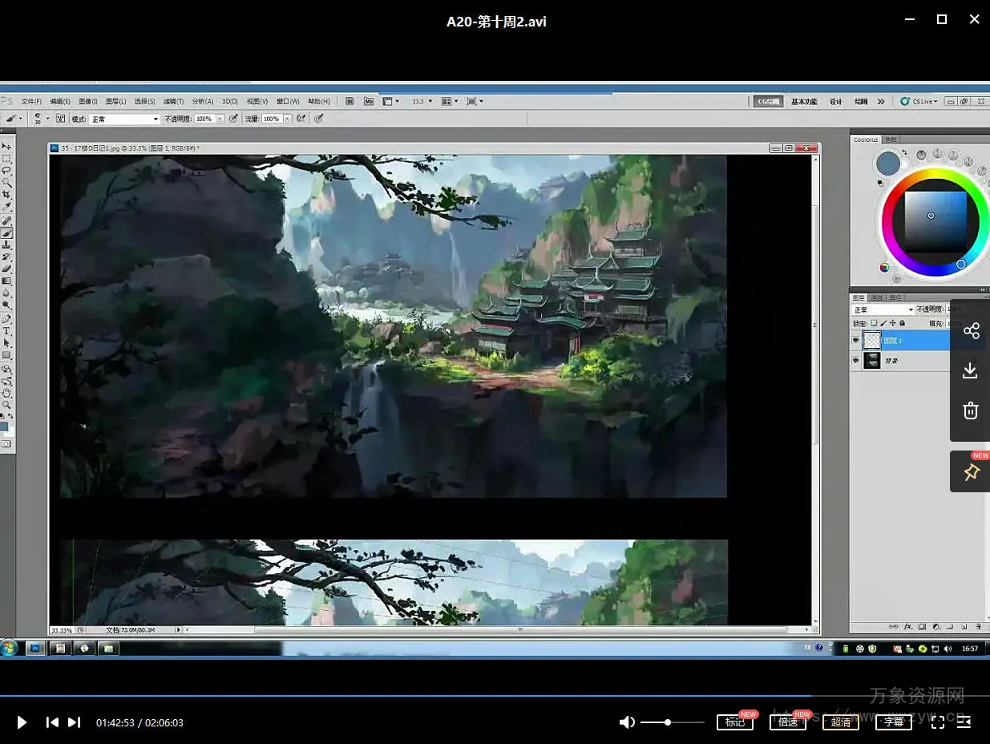Viewport: 990px width, 744px height.
Task: Play the paused video
Action: pyautogui.click(x=22, y=722)
